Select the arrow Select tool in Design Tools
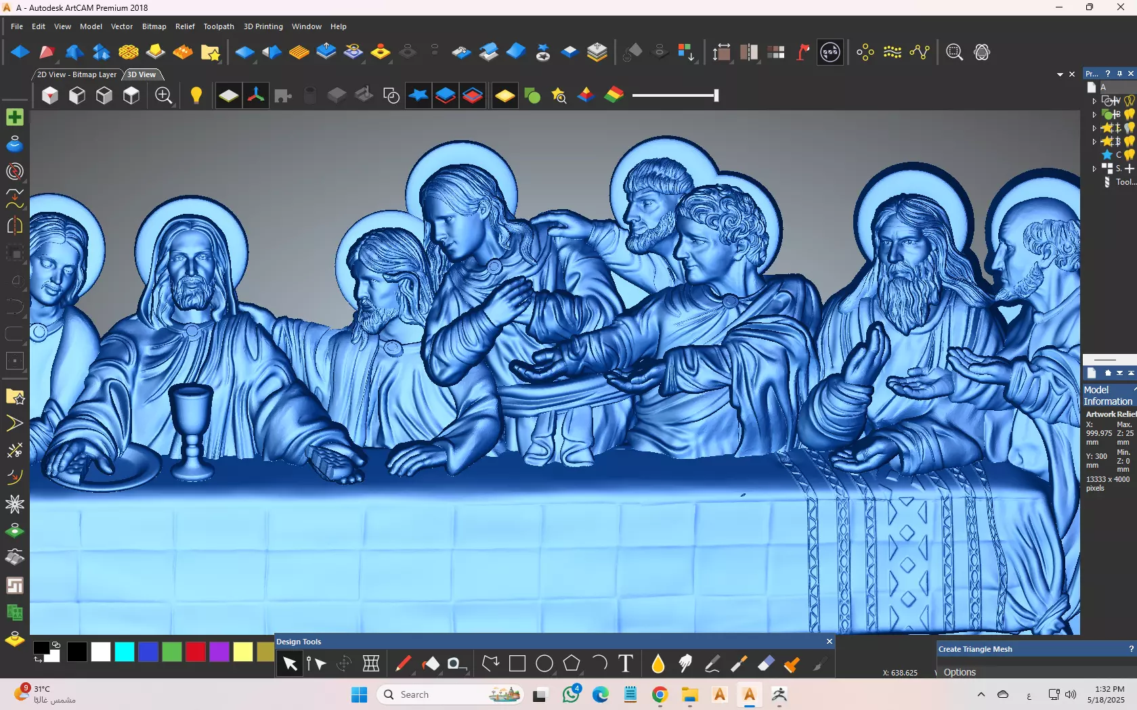This screenshot has width=1137, height=710. point(290,664)
